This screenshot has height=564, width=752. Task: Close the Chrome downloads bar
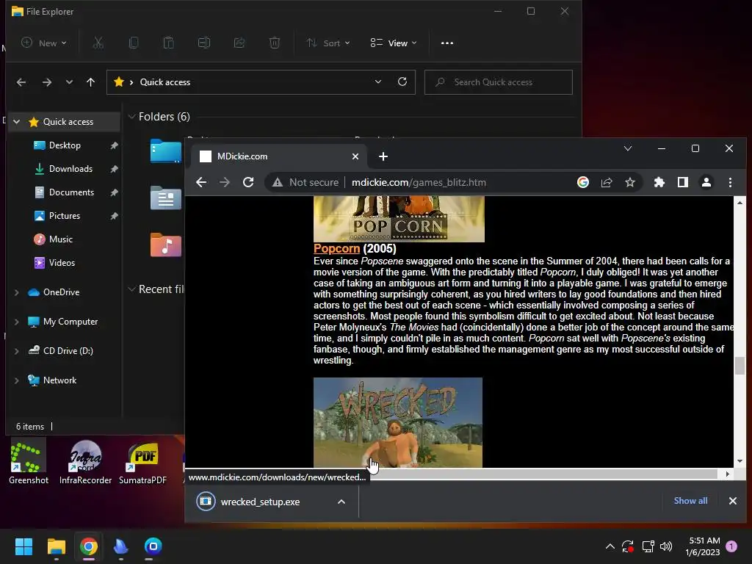[733, 501]
